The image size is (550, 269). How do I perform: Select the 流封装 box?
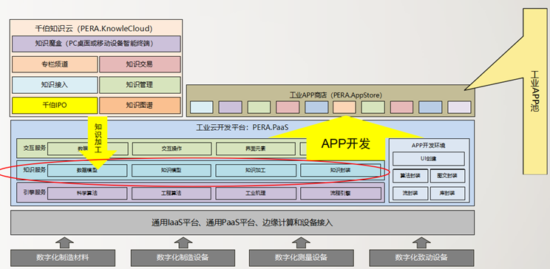pos(410,193)
